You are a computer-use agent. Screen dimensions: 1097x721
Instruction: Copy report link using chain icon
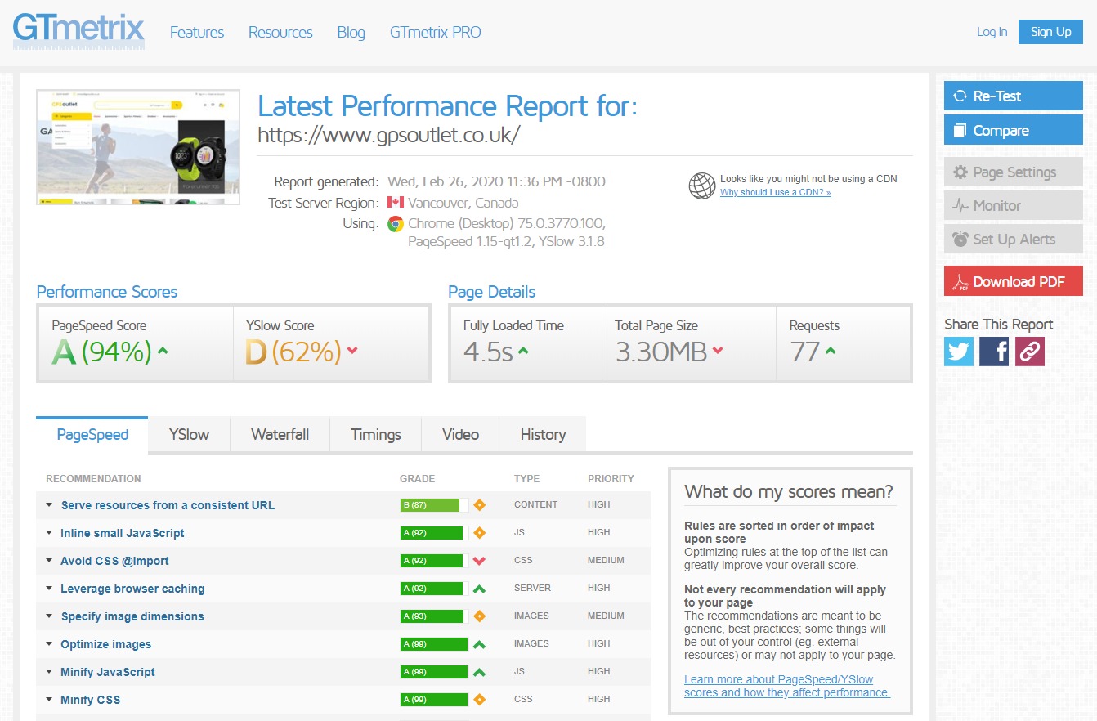tap(1030, 352)
